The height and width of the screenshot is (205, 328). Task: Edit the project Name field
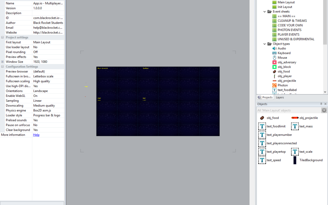(48, 3)
